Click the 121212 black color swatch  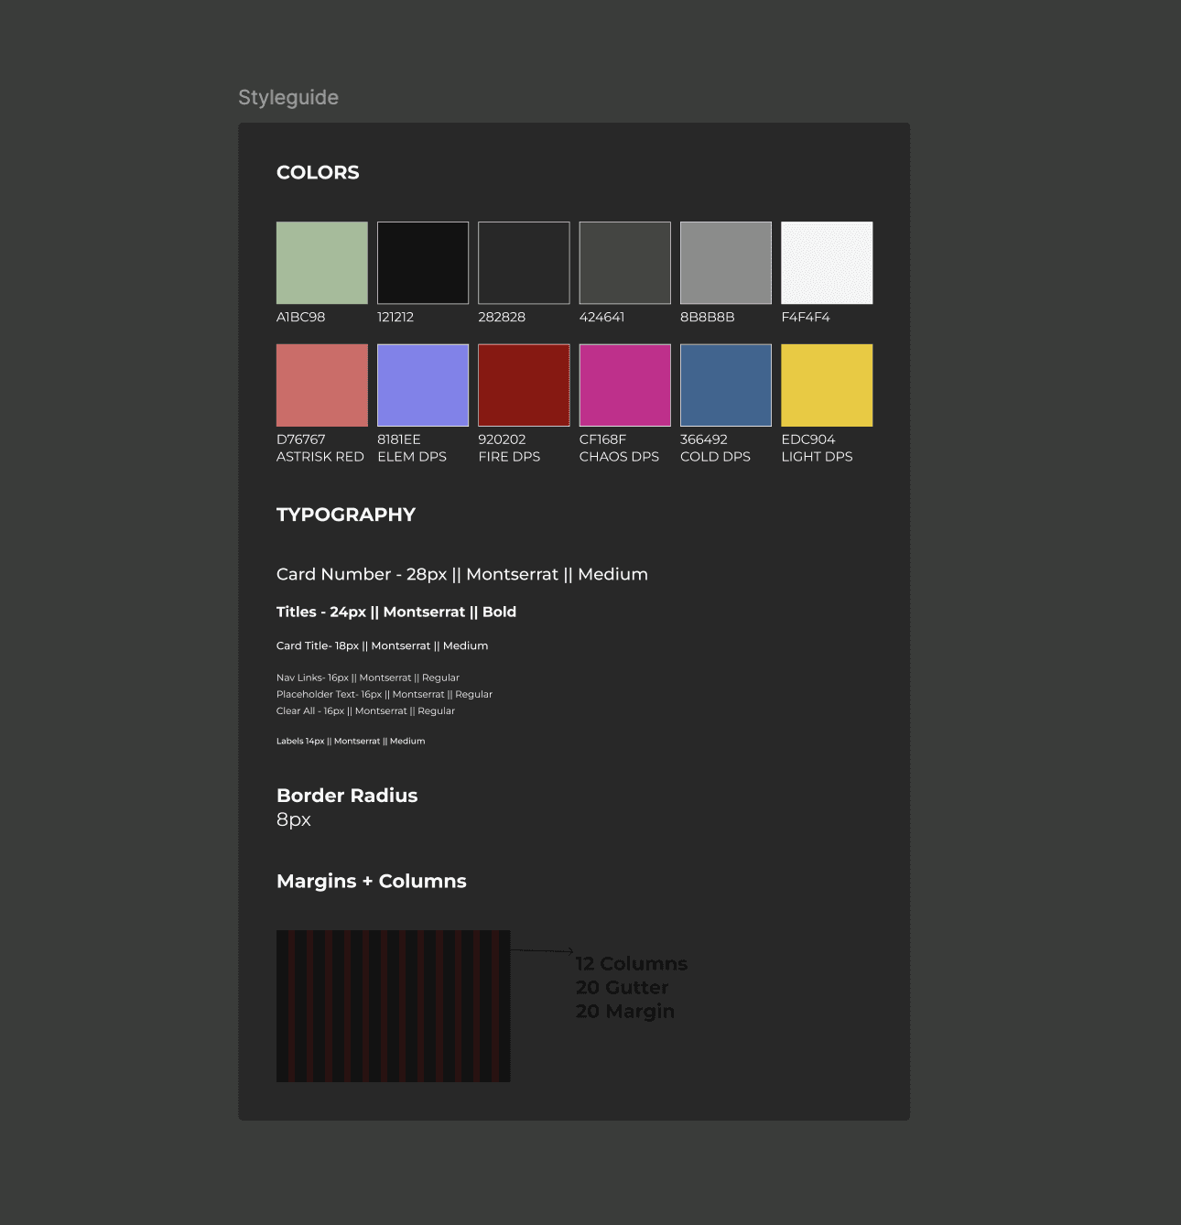pyautogui.click(x=423, y=263)
